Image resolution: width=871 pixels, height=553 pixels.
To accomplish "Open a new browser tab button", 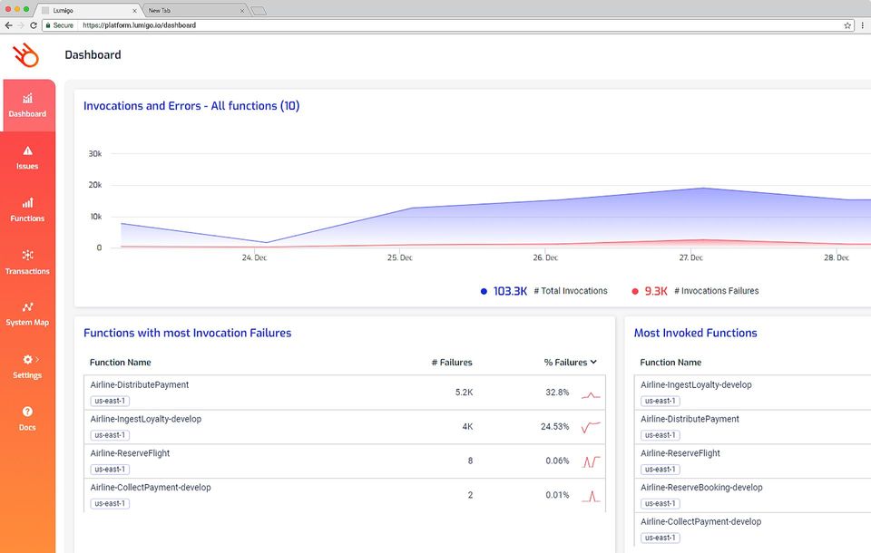I will pyautogui.click(x=259, y=11).
